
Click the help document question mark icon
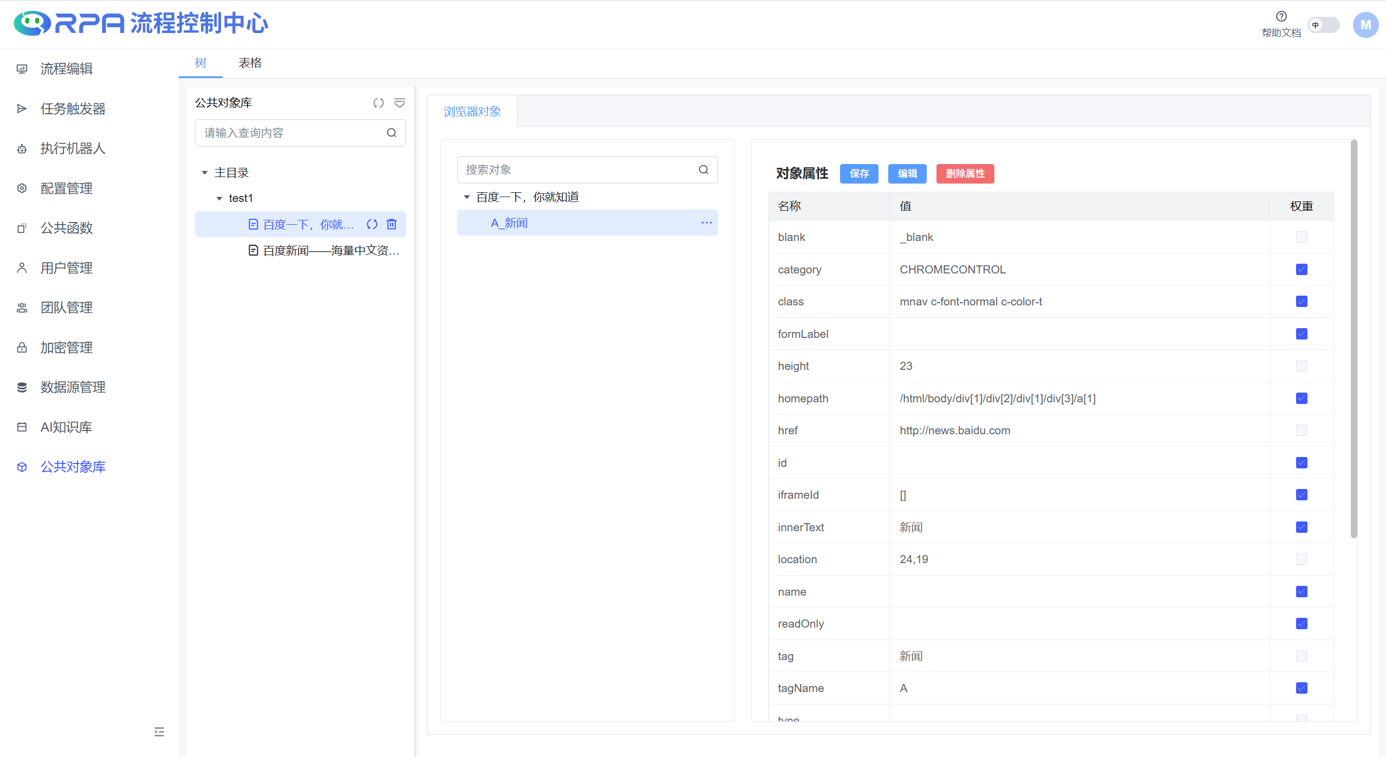click(x=1281, y=16)
